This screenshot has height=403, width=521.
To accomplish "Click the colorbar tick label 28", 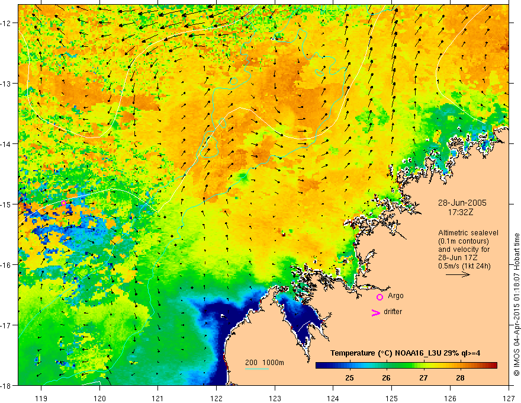I will tap(460, 378).
